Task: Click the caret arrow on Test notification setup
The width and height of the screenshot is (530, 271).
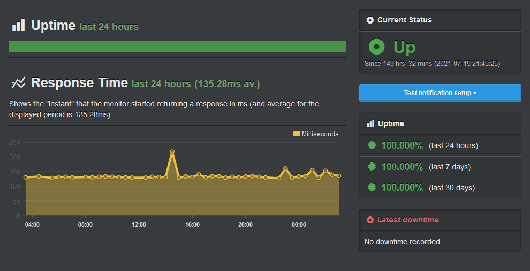Action: click(x=475, y=93)
